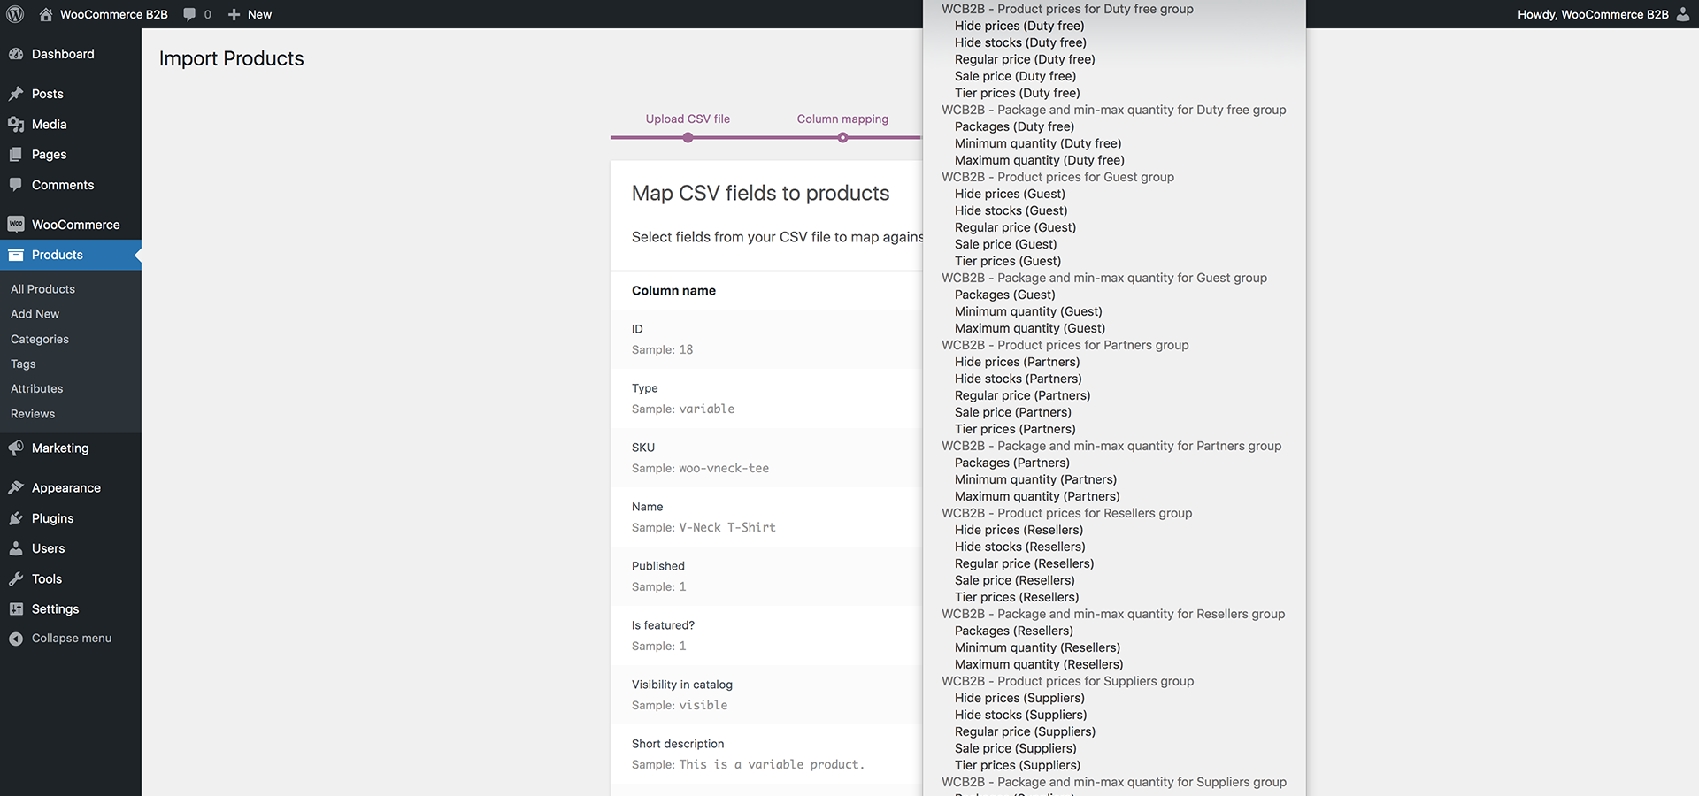Click the Settings sidebar icon

pos(18,608)
